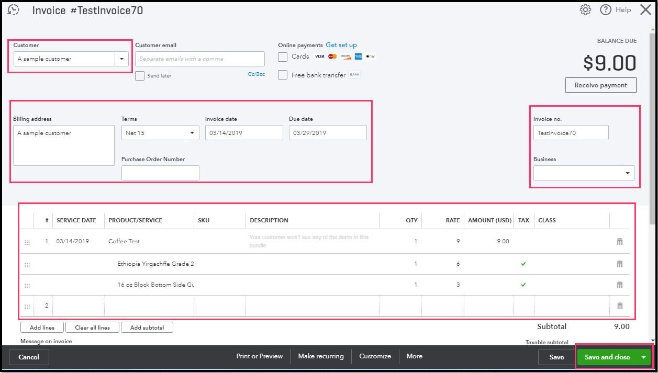658x373 pixels.
Task: Enable Free bank transfer checkbox
Action: coord(283,75)
